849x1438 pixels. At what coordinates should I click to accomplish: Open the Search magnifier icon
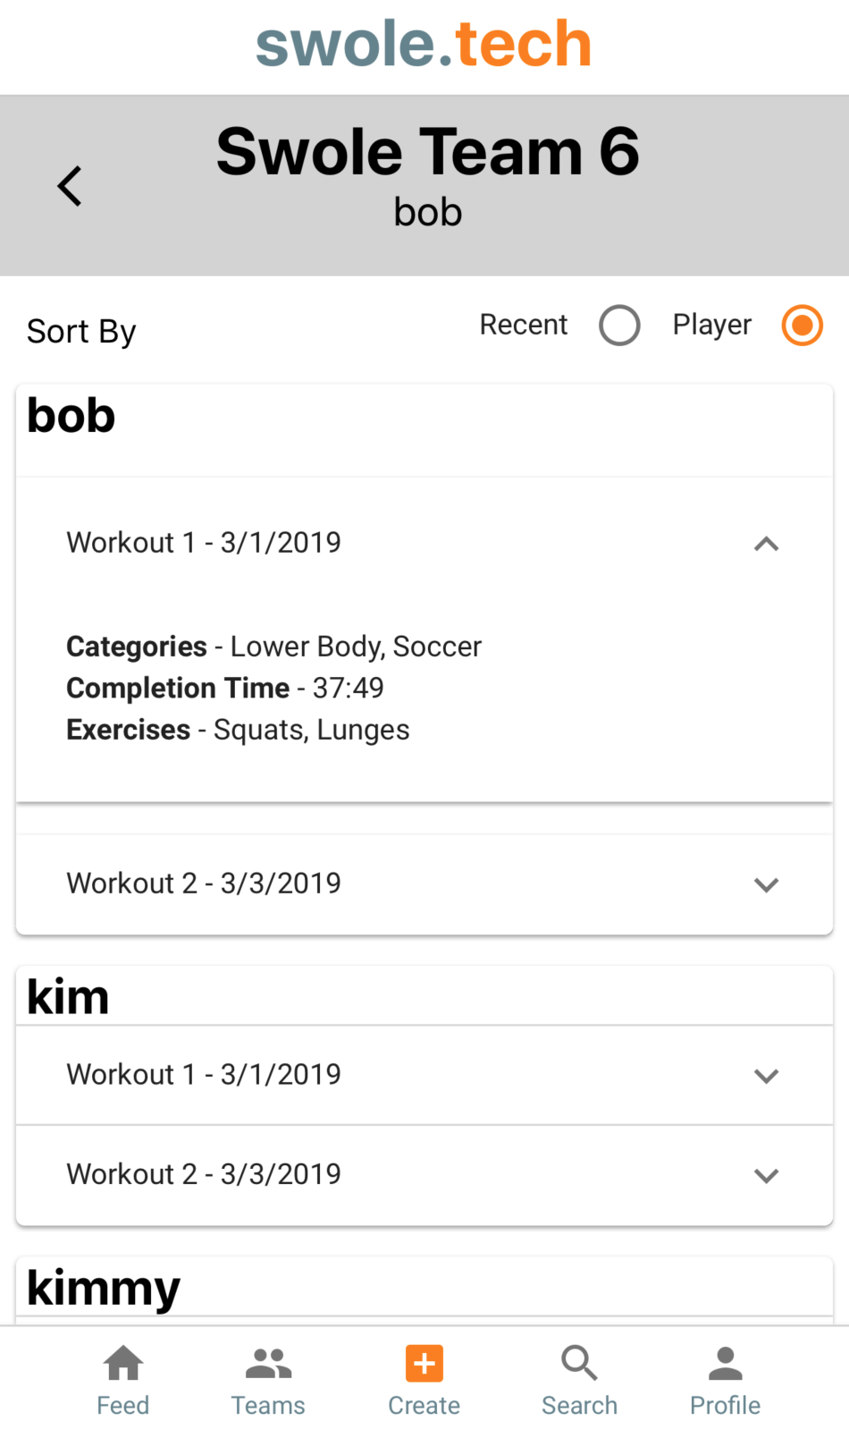pyautogui.click(x=579, y=1363)
